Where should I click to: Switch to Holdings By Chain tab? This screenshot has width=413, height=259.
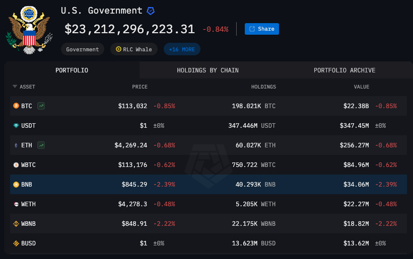208,70
